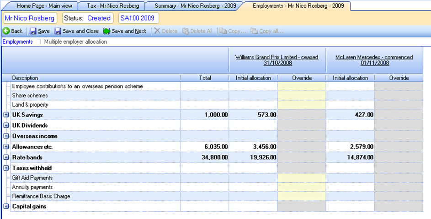
Task: Click the Status: Created button
Action: click(x=87, y=18)
